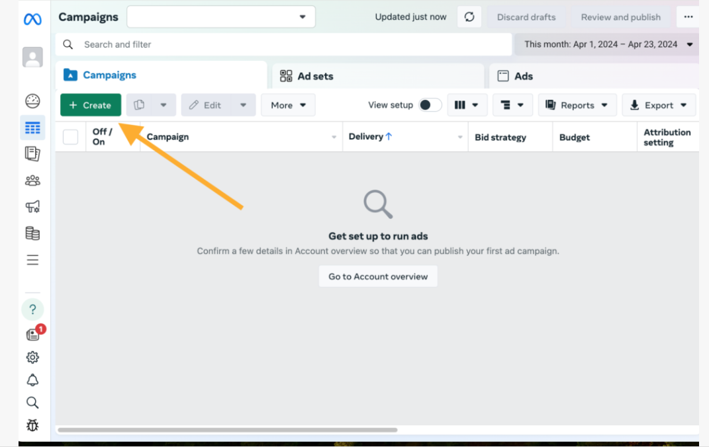Open Settings gear icon in sidebar
This screenshot has width=709, height=447.
pyautogui.click(x=32, y=358)
